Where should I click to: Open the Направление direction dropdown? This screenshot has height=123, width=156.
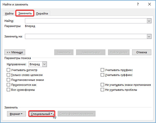(44, 64)
